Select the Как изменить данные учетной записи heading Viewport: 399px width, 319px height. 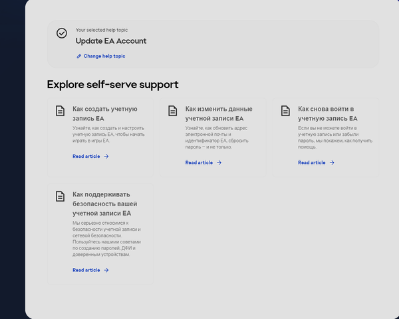pyautogui.click(x=218, y=113)
